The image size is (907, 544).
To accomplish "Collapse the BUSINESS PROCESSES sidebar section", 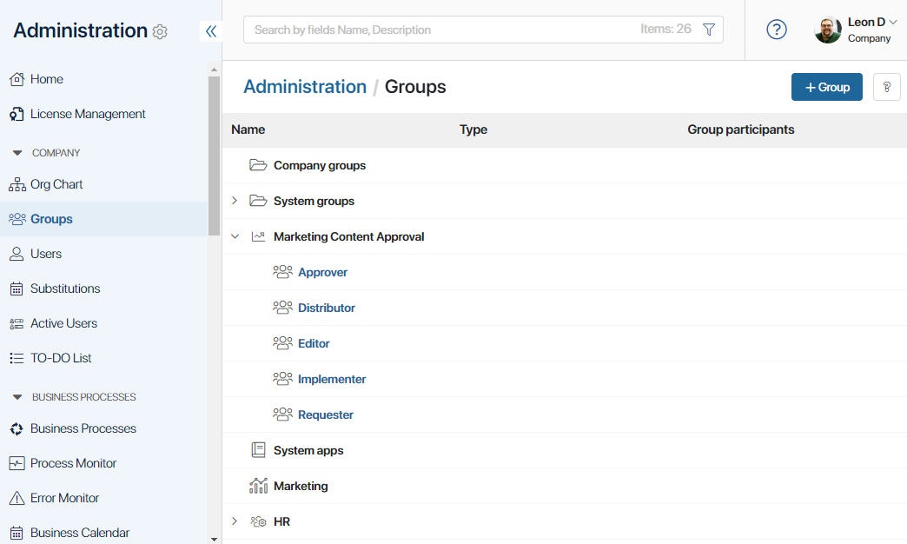I will pyautogui.click(x=17, y=397).
